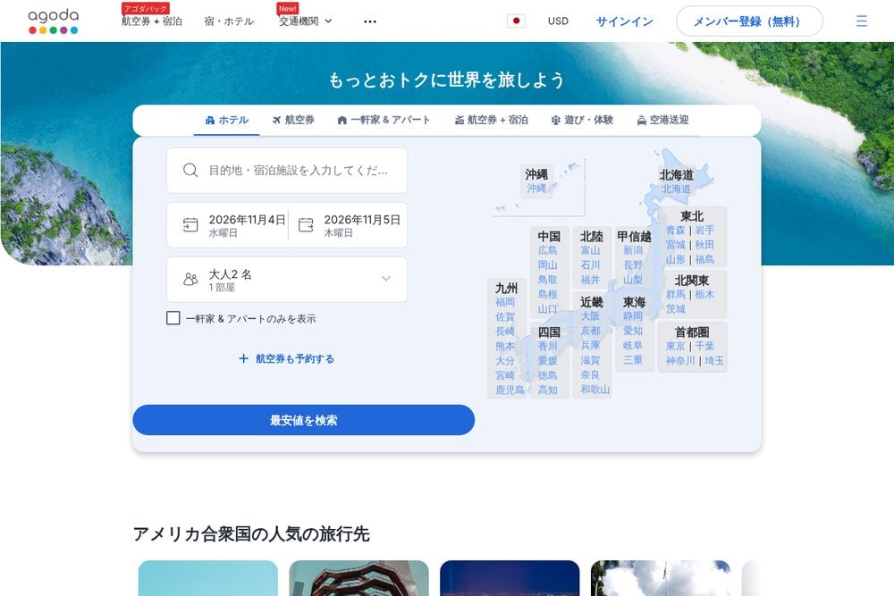Select 鹿児島 in 九州 region
The width and height of the screenshot is (894, 596).
[510, 390]
